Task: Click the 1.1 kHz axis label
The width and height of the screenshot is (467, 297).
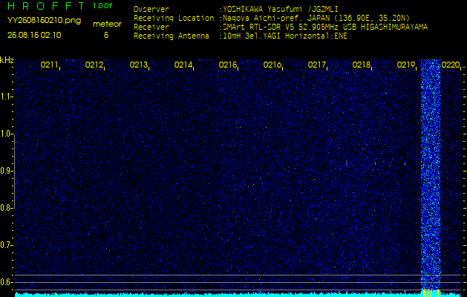Action: coord(6,97)
